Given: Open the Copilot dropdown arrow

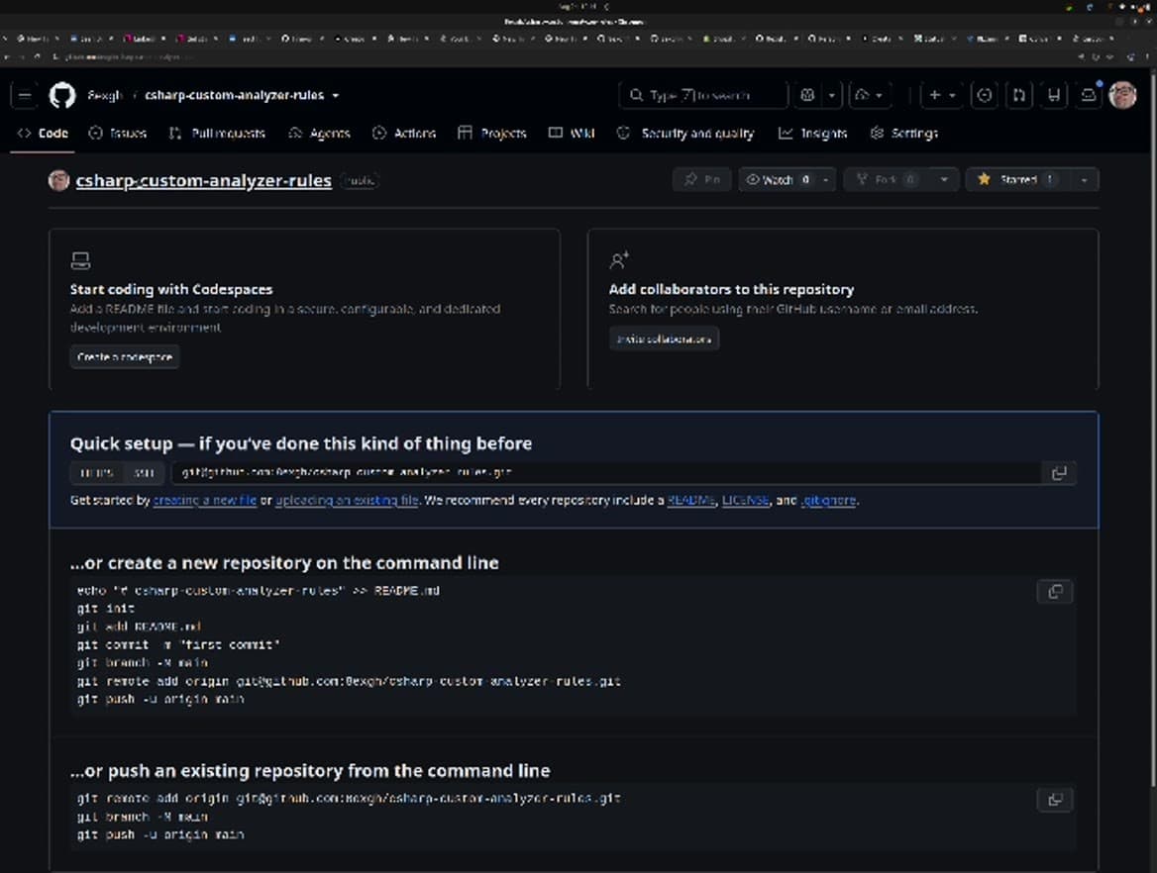Looking at the screenshot, I should click(832, 95).
